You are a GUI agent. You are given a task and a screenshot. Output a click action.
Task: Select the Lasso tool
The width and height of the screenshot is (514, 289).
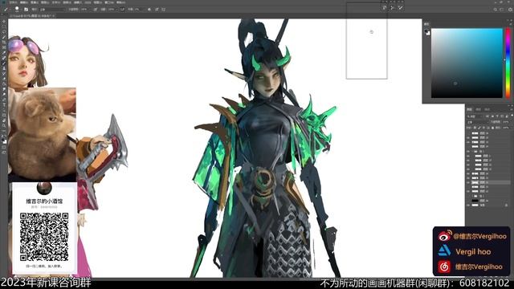(x=4, y=32)
